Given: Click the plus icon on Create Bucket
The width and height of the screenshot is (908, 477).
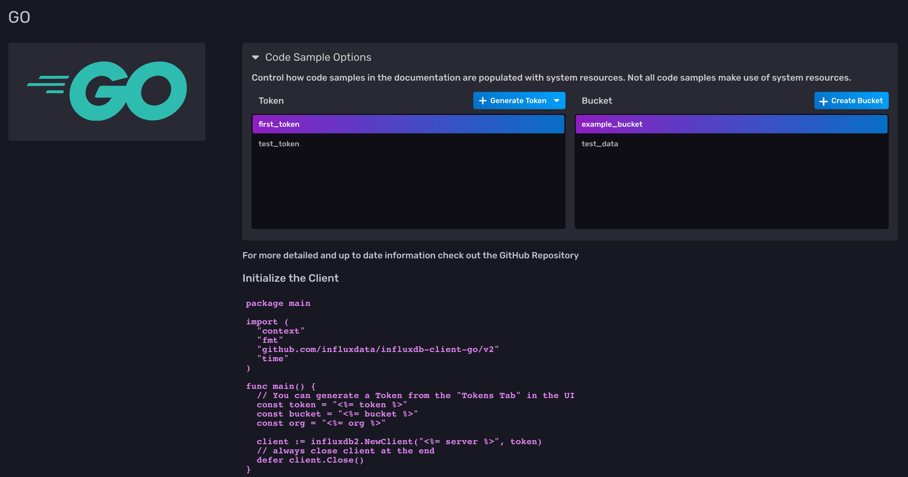Looking at the screenshot, I should 824,101.
